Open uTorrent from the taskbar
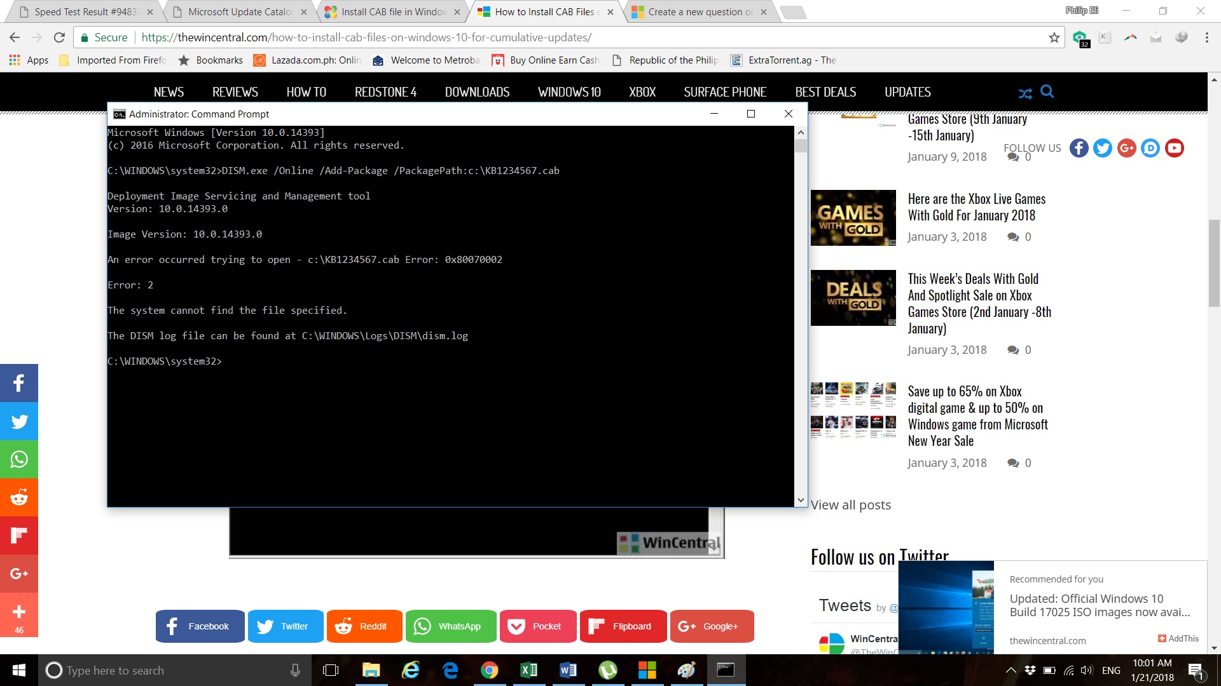 click(607, 670)
